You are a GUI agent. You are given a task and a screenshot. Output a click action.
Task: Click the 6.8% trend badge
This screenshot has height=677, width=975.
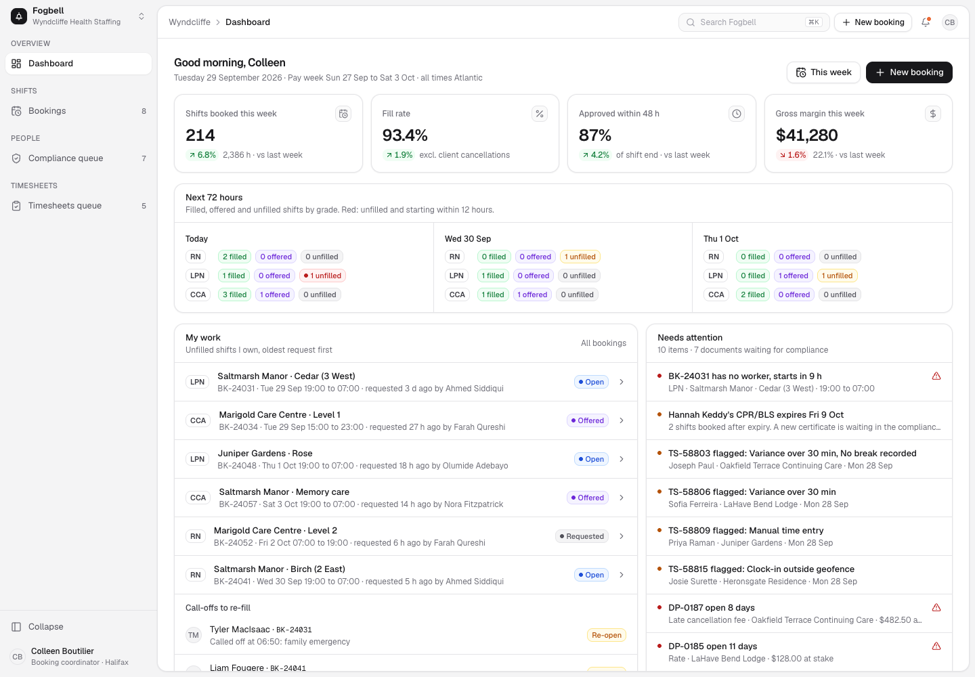(x=202, y=155)
